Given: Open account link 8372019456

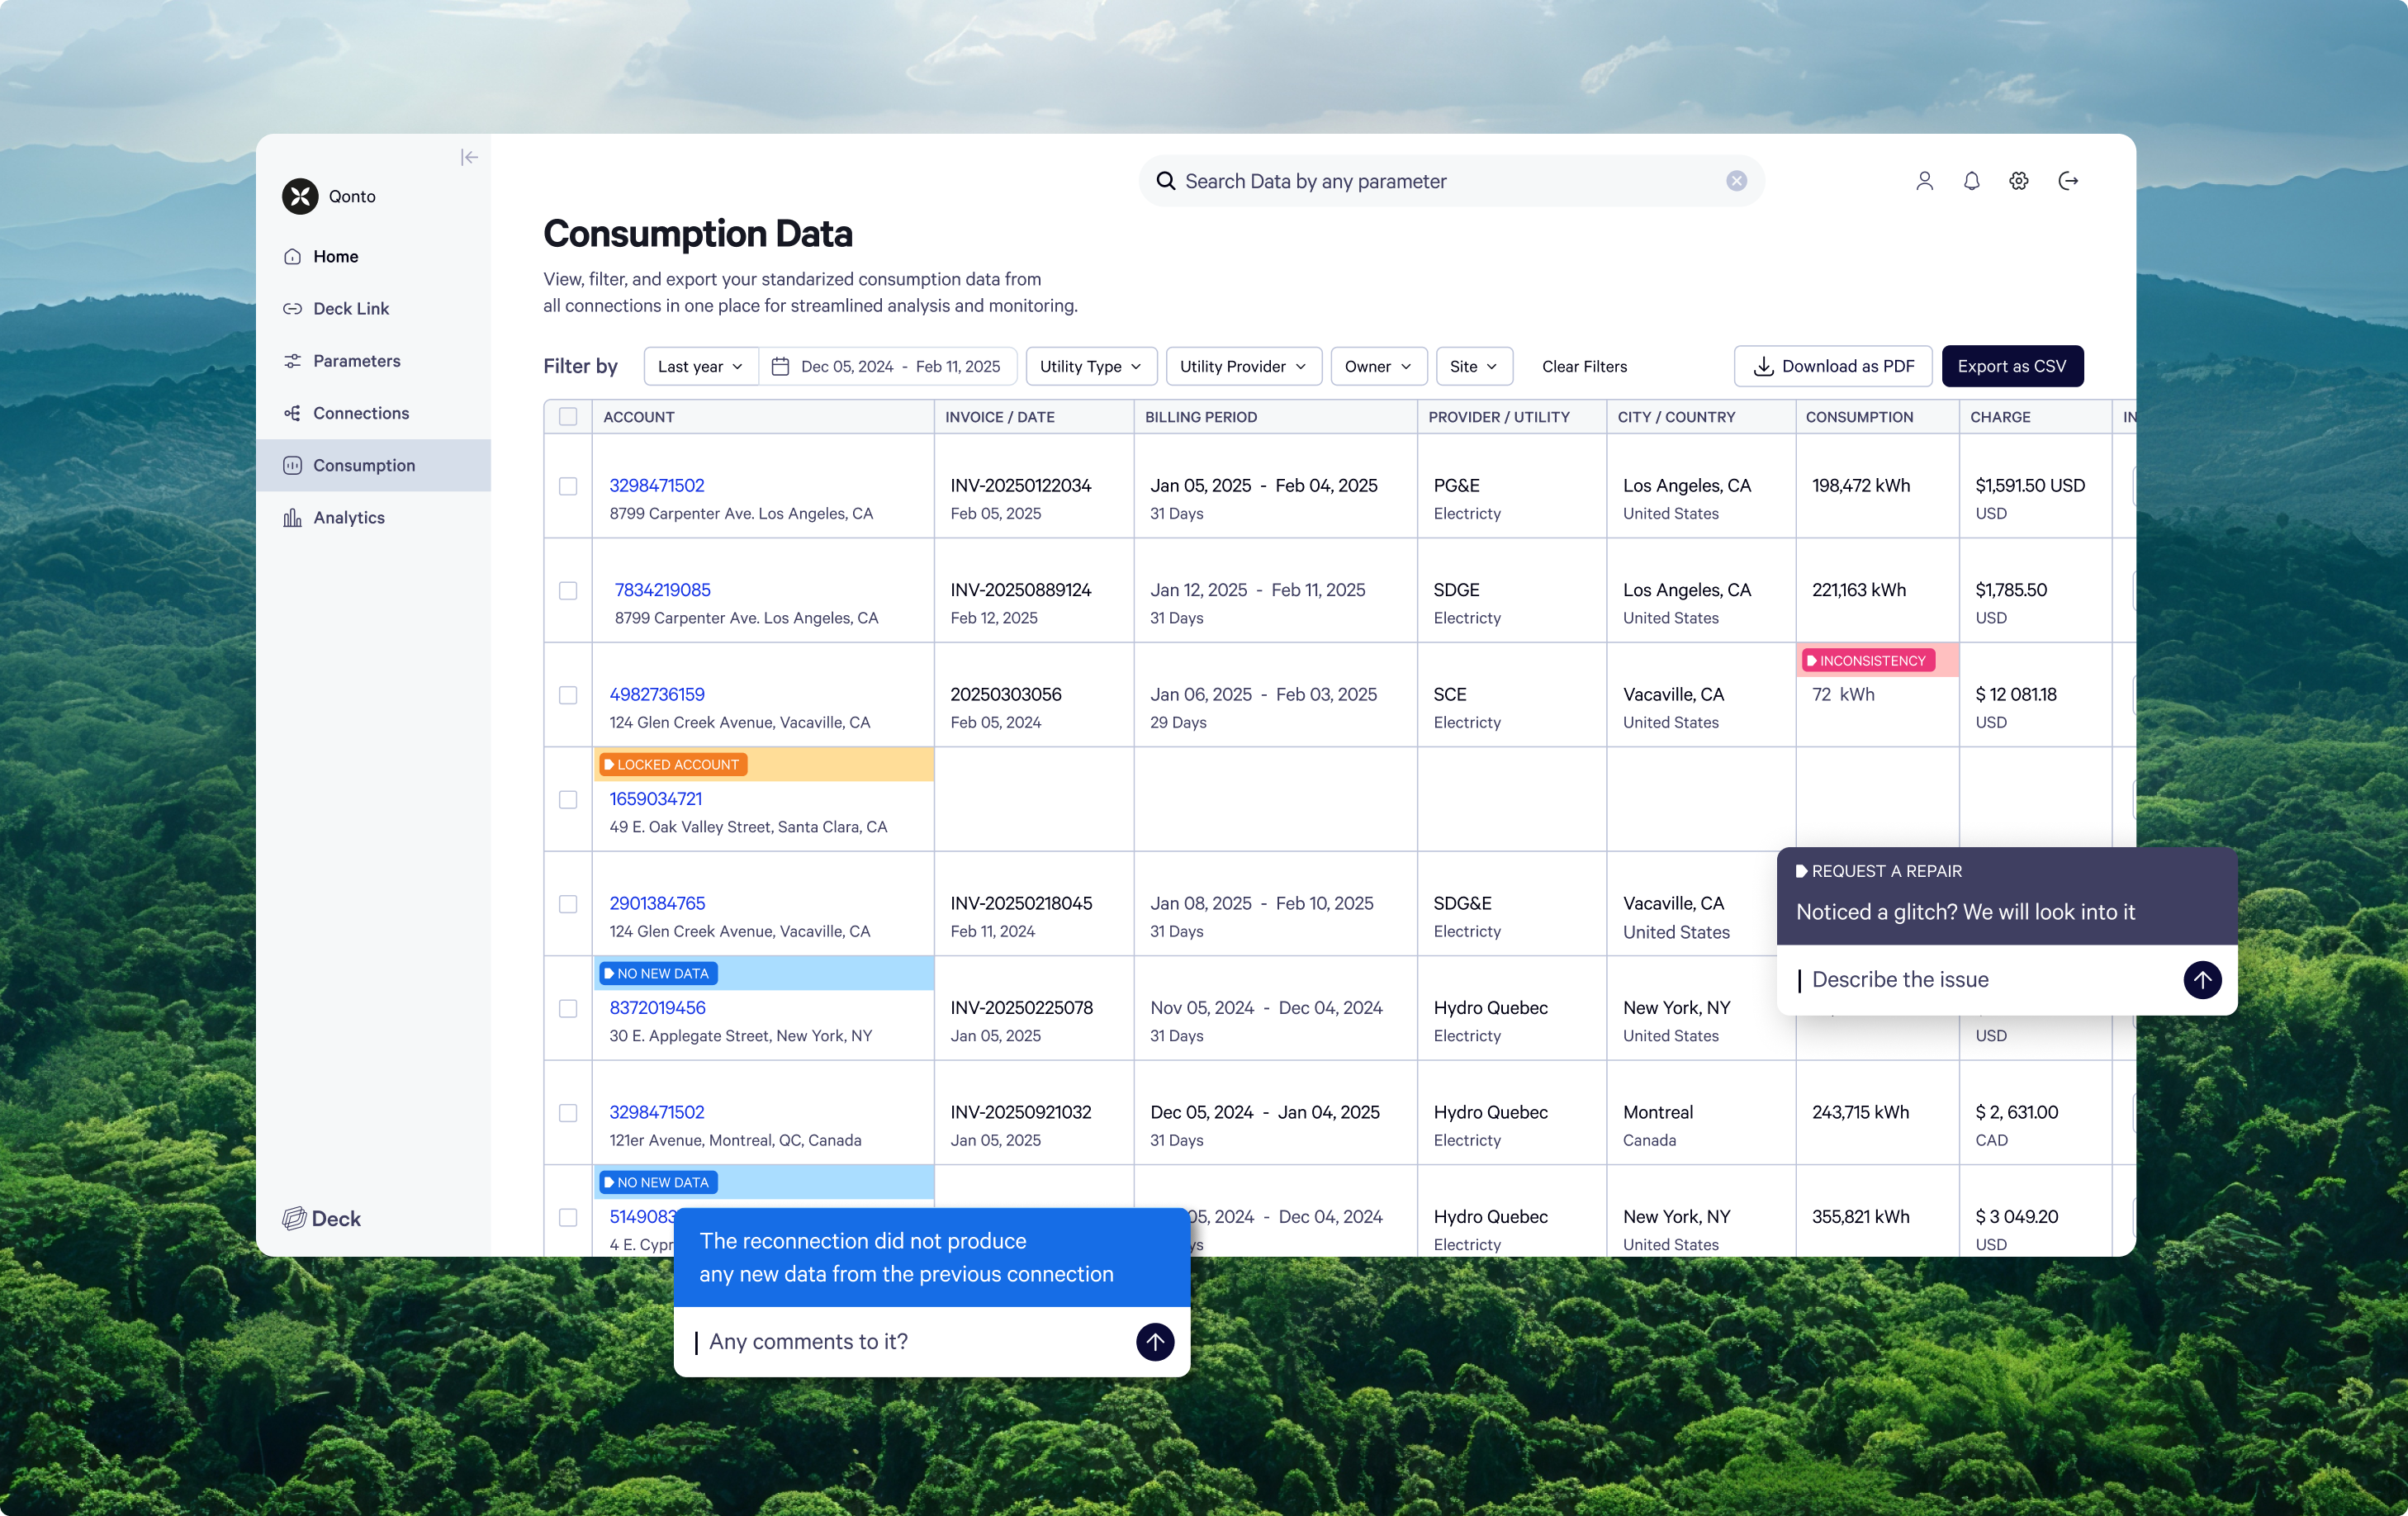Looking at the screenshot, I should pos(657,1007).
